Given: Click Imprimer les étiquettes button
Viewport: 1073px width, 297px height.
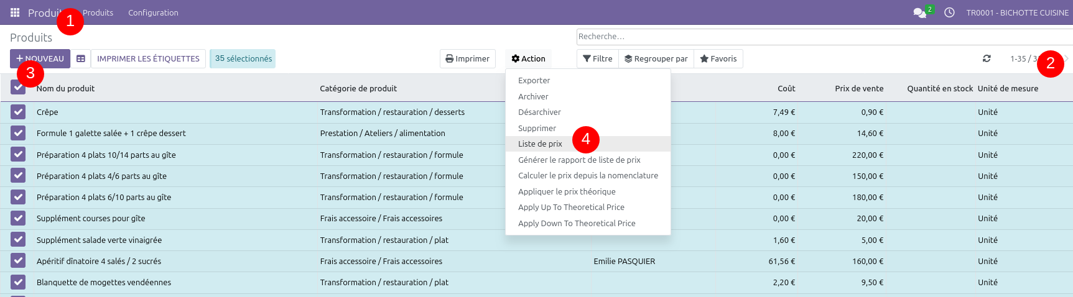Looking at the screenshot, I should pos(148,58).
